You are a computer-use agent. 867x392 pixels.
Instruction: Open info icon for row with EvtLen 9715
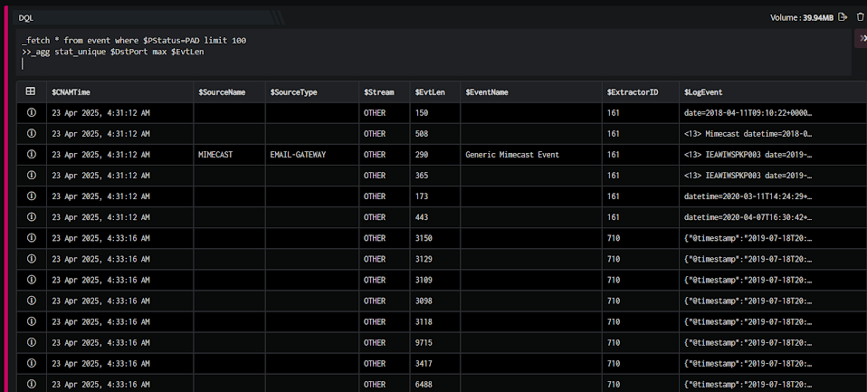tap(32, 342)
